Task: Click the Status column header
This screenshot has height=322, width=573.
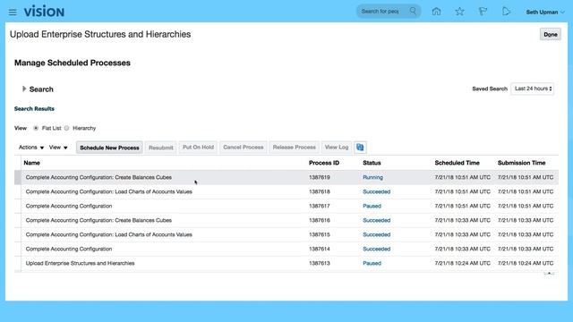Action: (x=372, y=163)
